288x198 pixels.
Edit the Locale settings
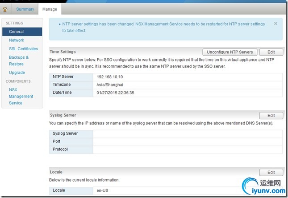271,172
